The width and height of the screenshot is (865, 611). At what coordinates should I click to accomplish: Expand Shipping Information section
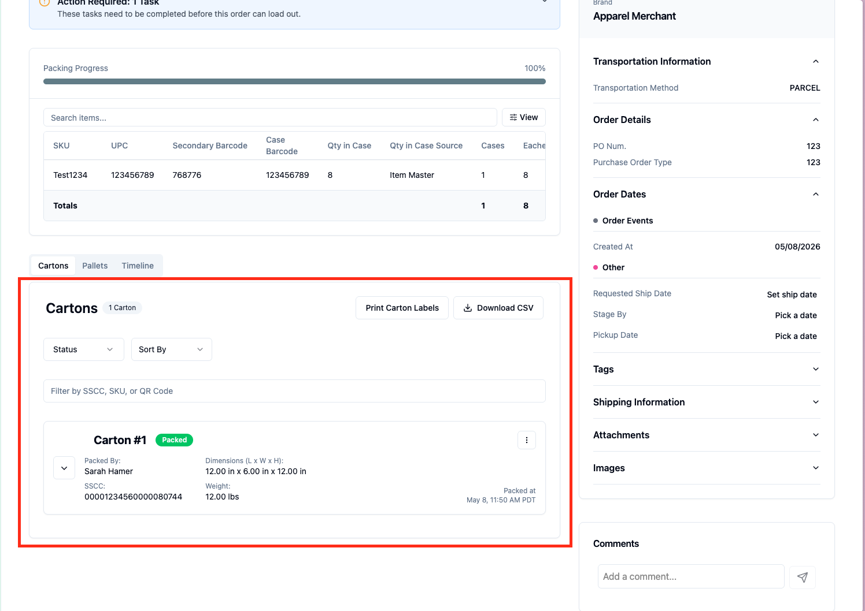(815, 402)
